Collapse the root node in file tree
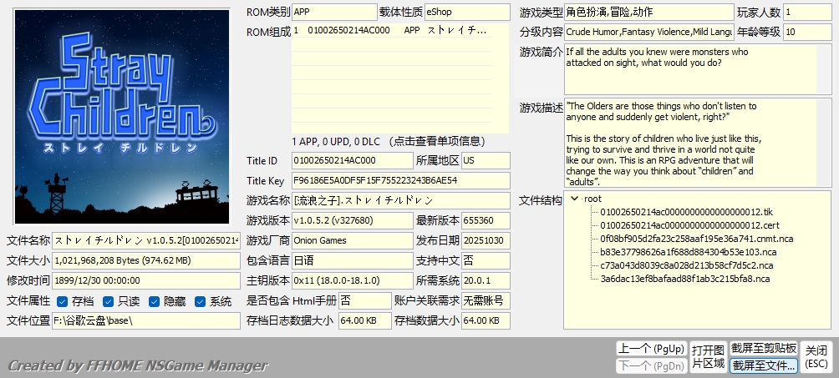This screenshot has width=839, height=378. 575,199
